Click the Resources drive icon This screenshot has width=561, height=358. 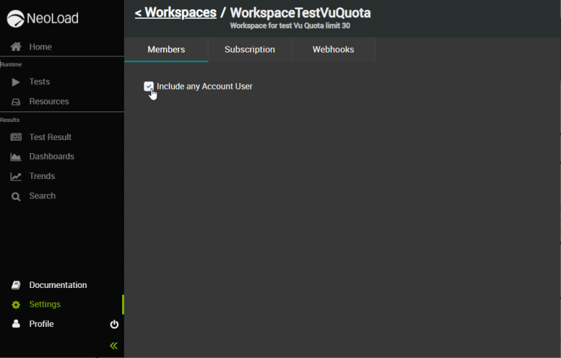(x=16, y=102)
